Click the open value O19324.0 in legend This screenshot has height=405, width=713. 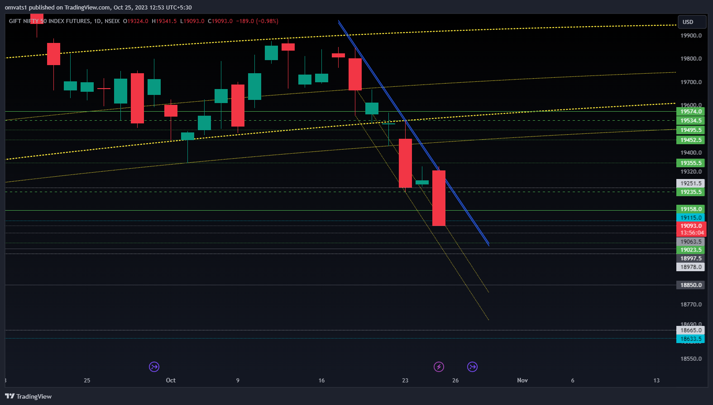pyautogui.click(x=136, y=21)
